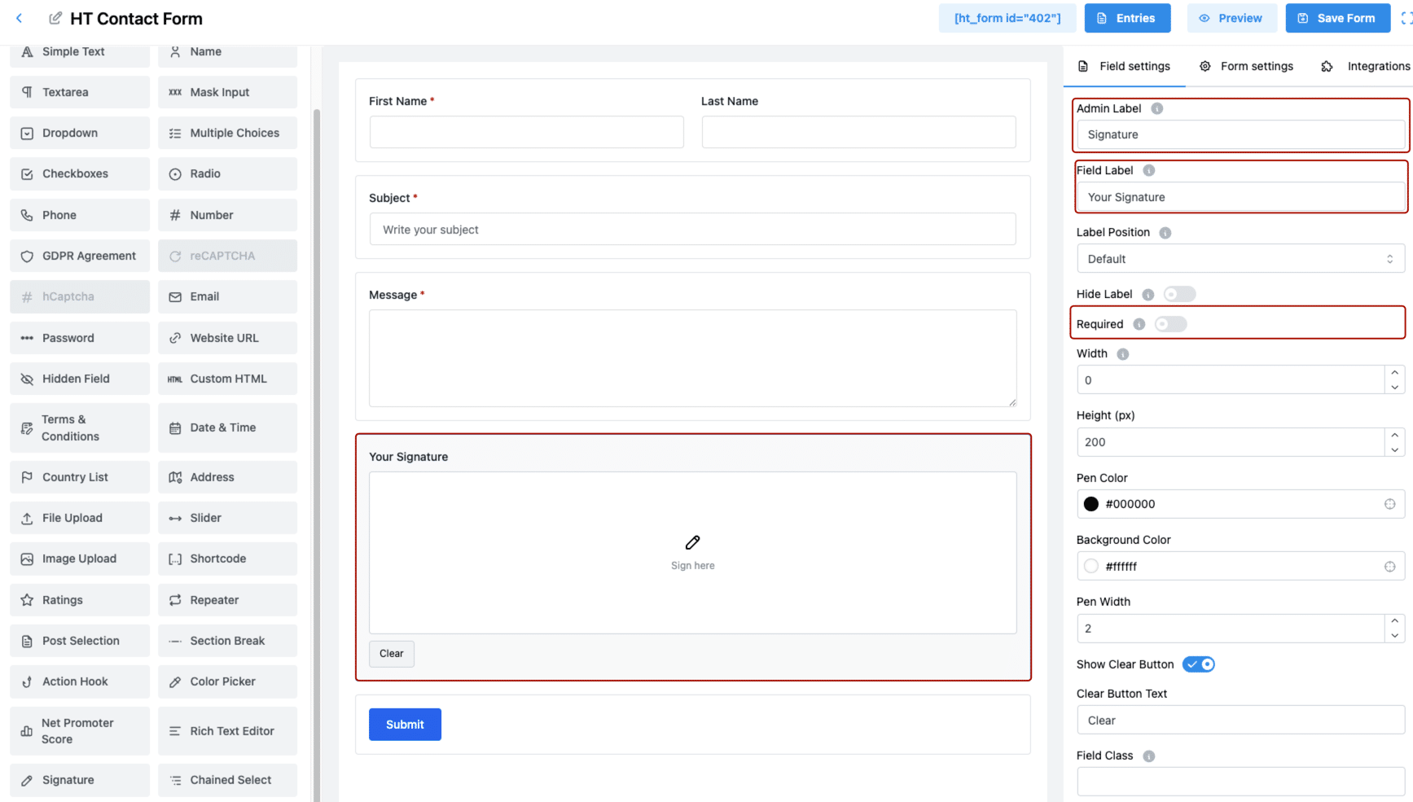Increase the Height value using stepper arrow
This screenshot has width=1413, height=802.
1394,436
